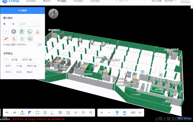Click 自定义图片+文字POI link

15,45
